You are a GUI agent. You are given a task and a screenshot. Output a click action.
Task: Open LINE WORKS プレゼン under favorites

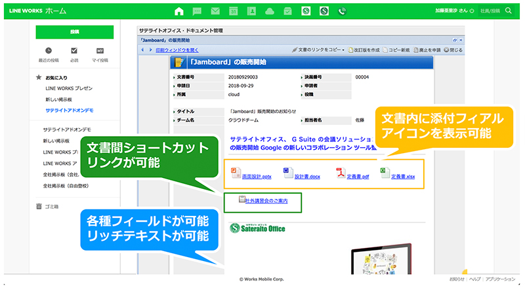click(x=69, y=88)
